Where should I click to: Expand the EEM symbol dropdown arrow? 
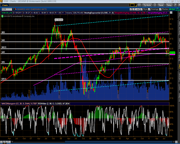coord(13,9)
